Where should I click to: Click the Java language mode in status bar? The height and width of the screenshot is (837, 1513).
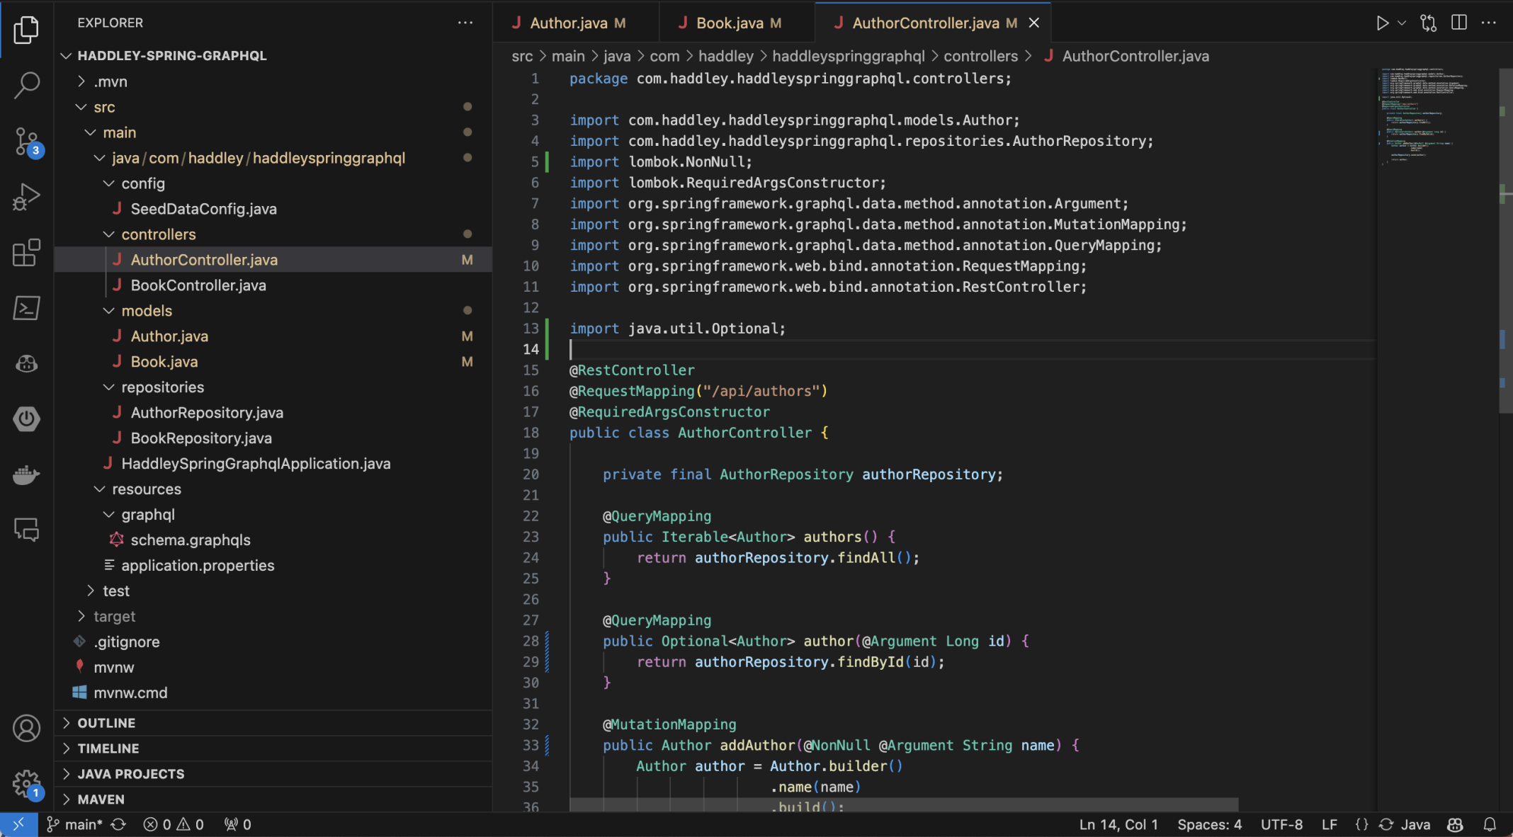[1415, 824]
